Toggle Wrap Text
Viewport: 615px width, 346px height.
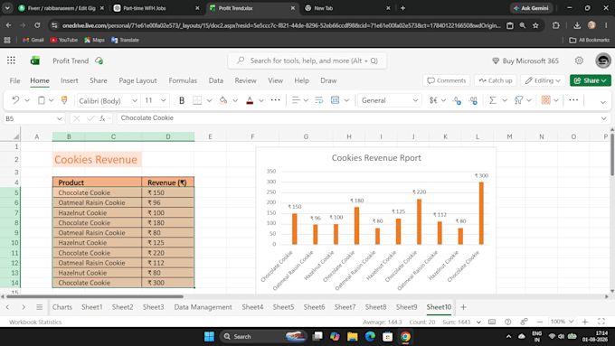coord(319,100)
